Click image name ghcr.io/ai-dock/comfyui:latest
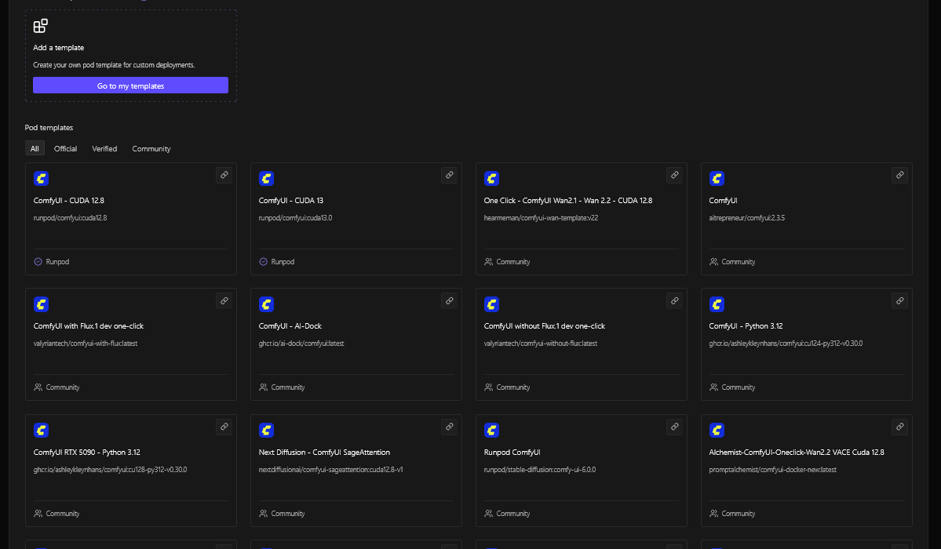This screenshot has width=941, height=549. (x=301, y=344)
